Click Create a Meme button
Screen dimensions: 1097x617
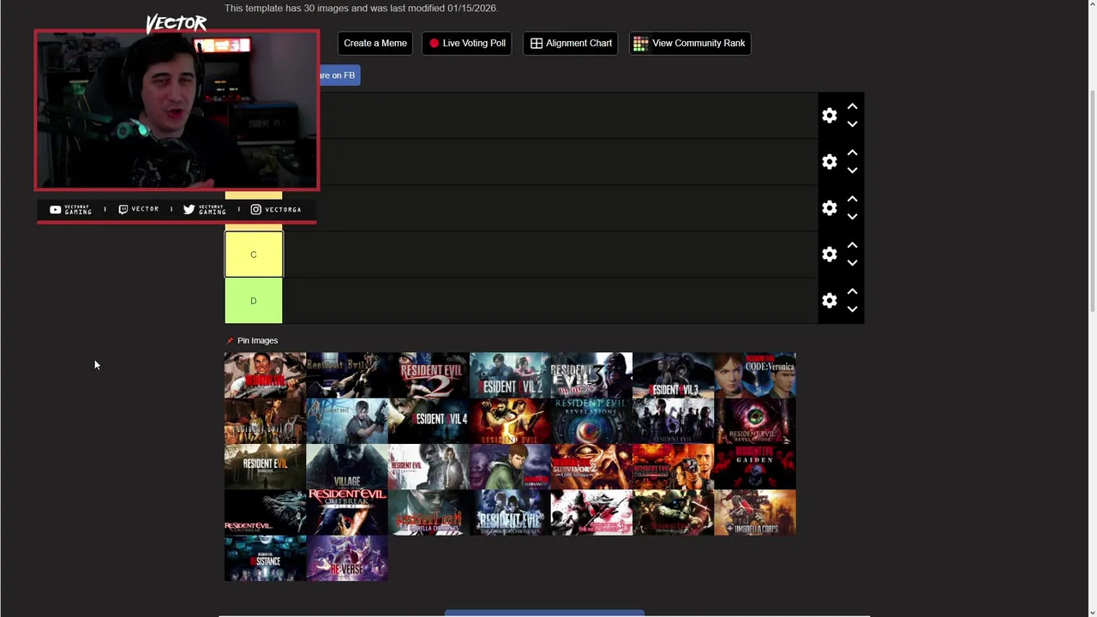coord(375,44)
